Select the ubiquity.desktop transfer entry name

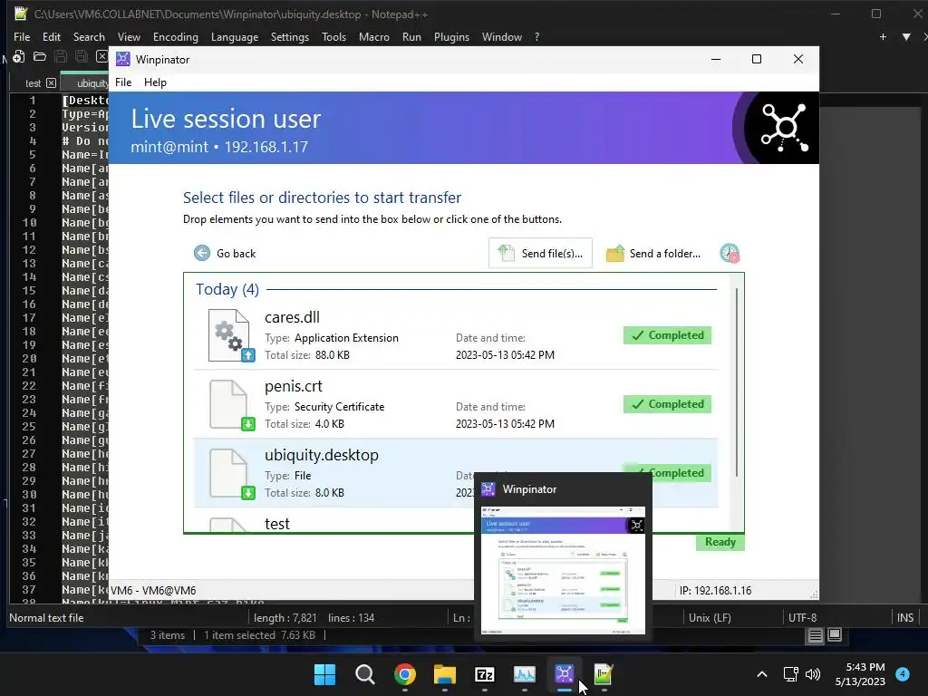coord(322,455)
